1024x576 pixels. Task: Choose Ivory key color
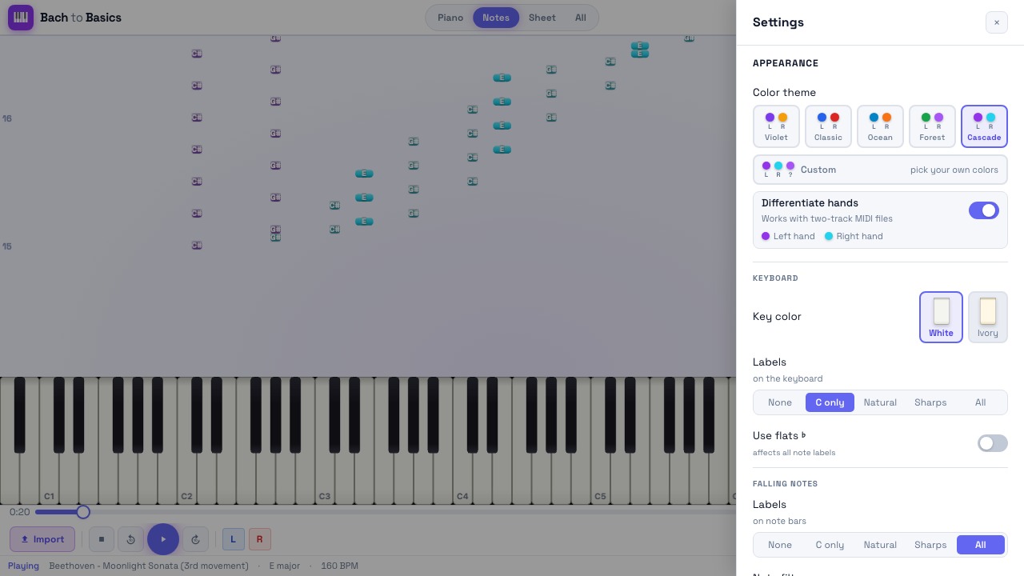[x=988, y=317]
